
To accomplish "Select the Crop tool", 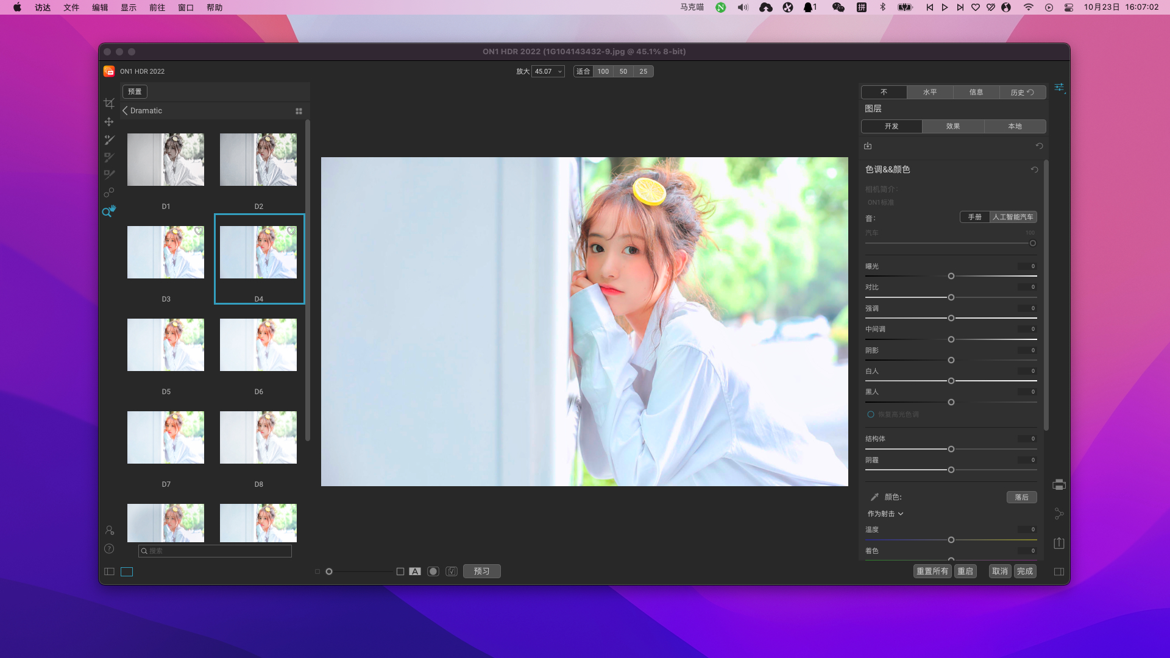I will tap(109, 104).
